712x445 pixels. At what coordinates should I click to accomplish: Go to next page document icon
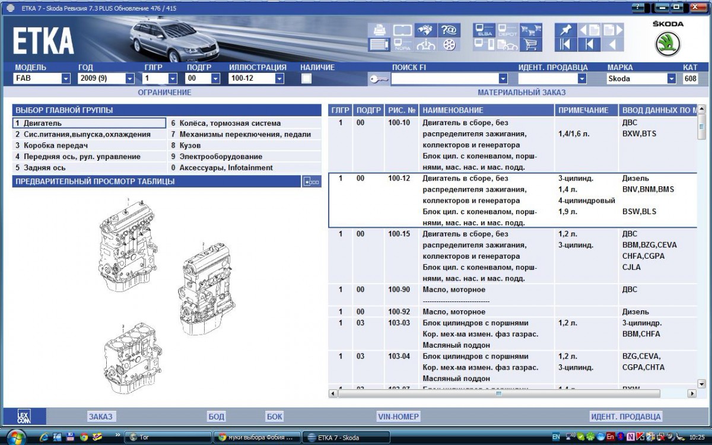(x=614, y=30)
